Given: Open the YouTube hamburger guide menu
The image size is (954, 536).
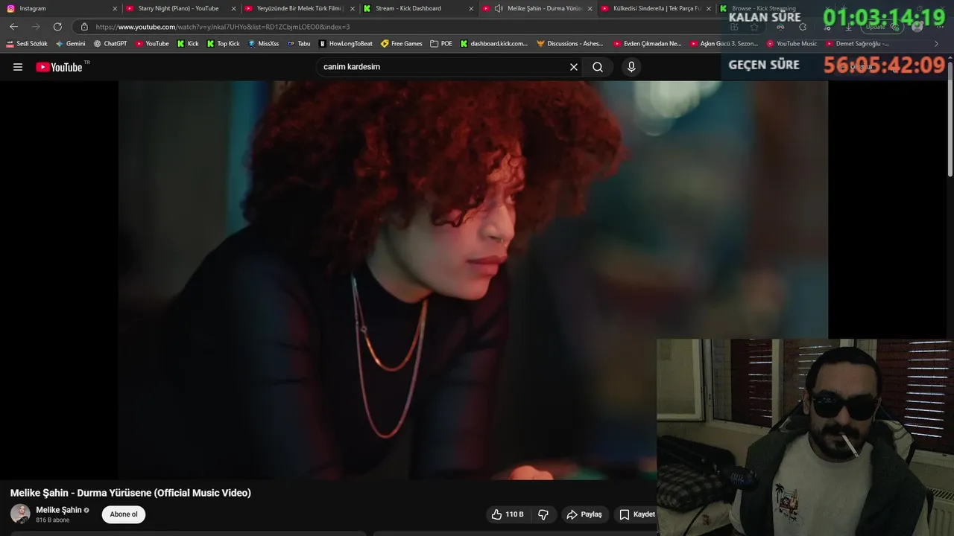Looking at the screenshot, I should pyautogui.click(x=18, y=67).
